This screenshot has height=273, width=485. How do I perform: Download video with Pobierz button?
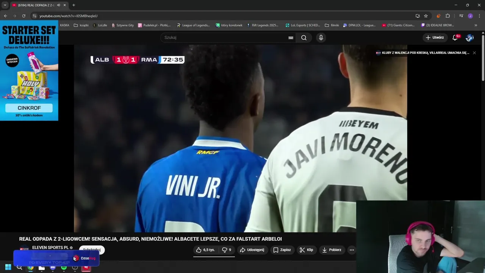tap(332, 250)
